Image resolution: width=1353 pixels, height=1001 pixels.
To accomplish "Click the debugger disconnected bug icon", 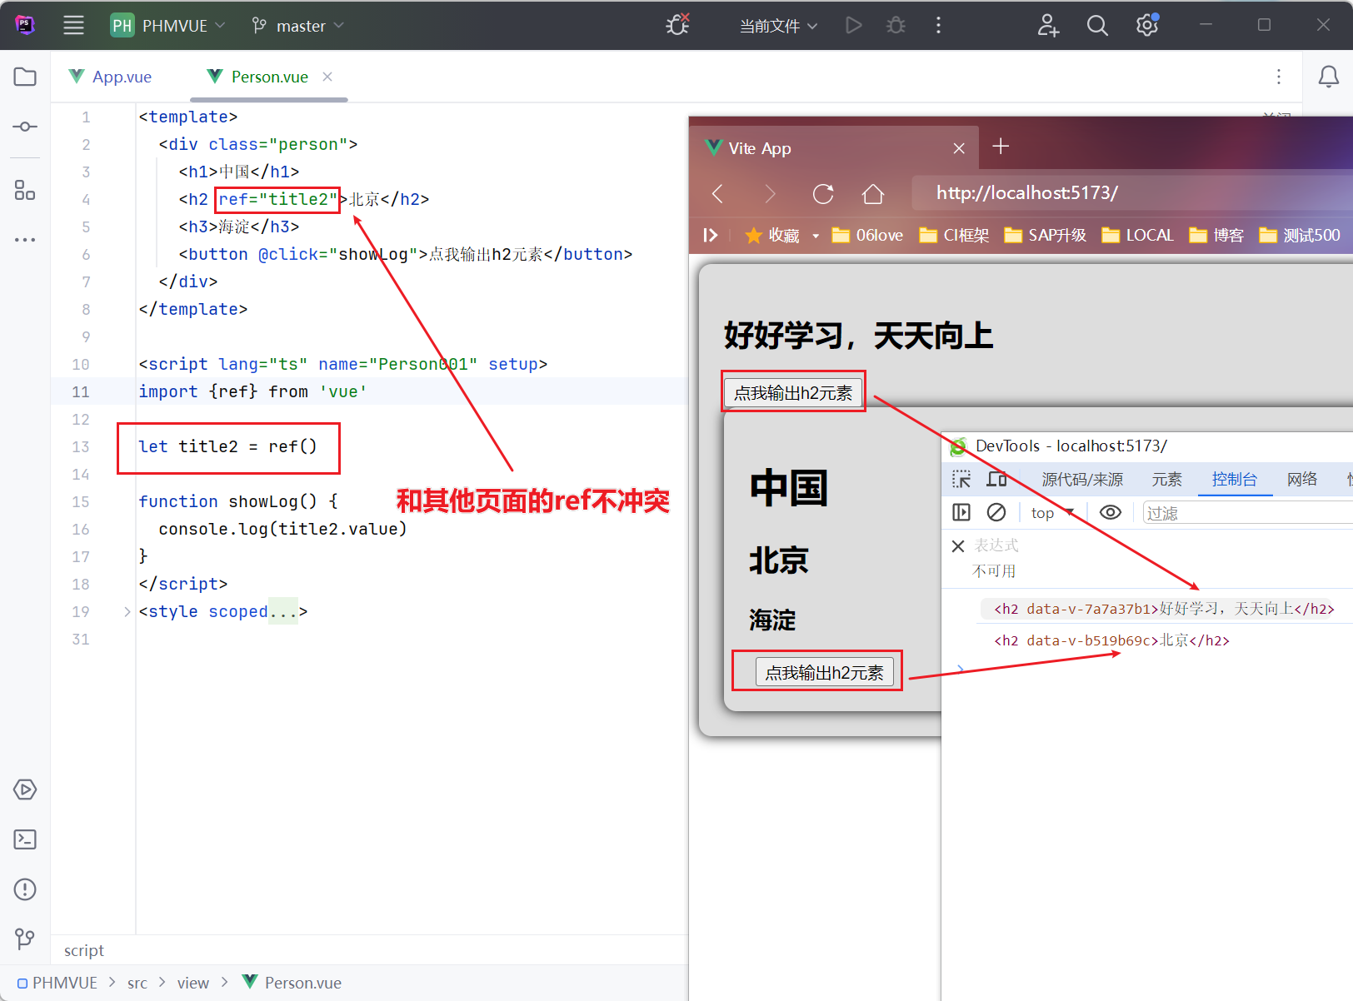I will pyautogui.click(x=677, y=25).
